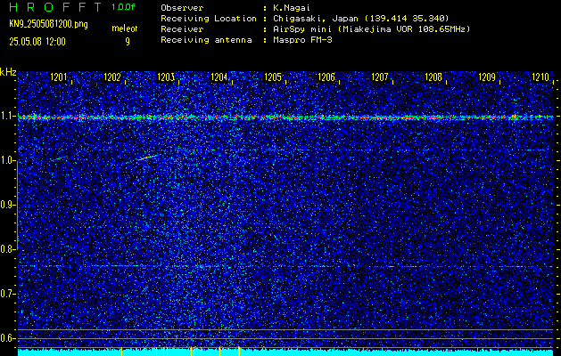Click the 1210 time marker

pos(540,77)
